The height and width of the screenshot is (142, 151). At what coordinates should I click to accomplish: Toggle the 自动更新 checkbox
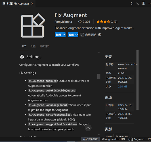(82, 35)
